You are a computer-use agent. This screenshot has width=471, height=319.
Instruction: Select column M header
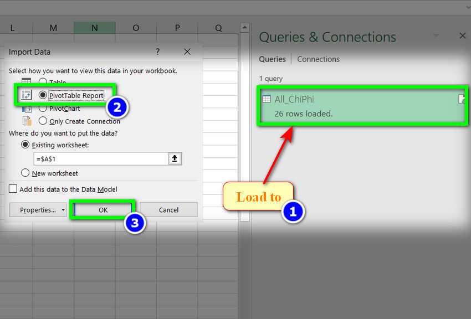click(53, 28)
